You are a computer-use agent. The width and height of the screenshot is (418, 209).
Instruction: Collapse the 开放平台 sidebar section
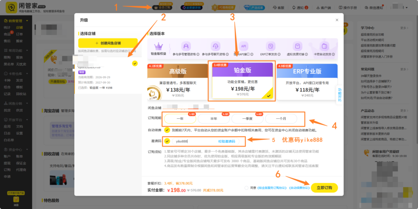(x=27, y=120)
